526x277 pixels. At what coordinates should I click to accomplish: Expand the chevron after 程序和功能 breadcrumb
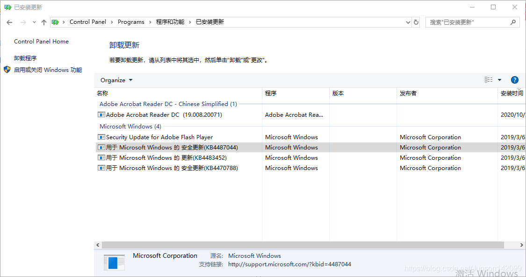point(190,22)
